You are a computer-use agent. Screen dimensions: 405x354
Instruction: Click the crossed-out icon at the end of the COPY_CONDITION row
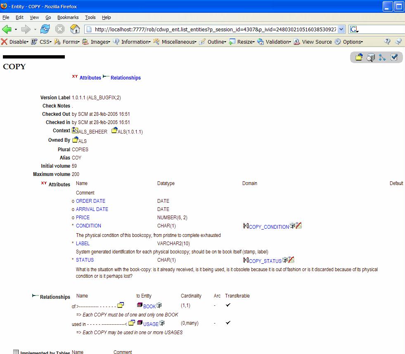[x=298, y=225]
